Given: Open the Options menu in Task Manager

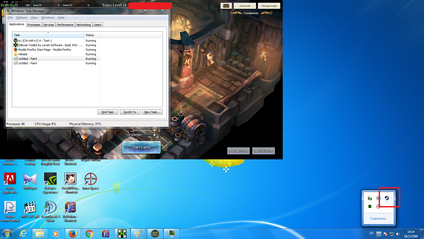Looking at the screenshot, I should (22, 18).
